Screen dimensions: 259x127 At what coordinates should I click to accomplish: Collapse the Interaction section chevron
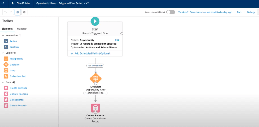3,35
